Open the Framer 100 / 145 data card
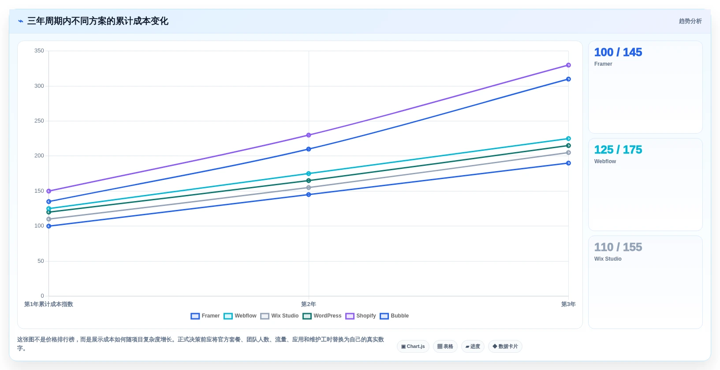Screen dimensions: 720x370 click(x=645, y=87)
